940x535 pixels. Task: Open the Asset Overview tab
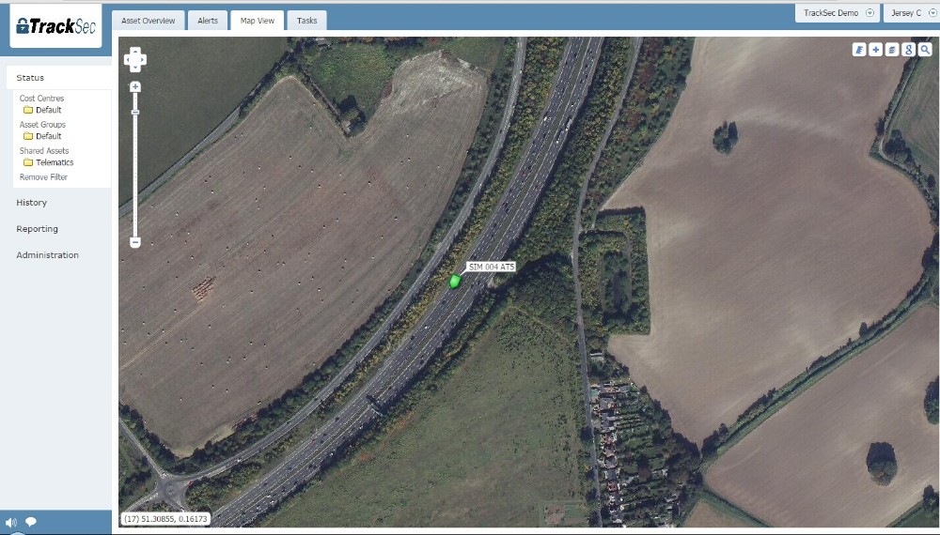tap(149, 21)
